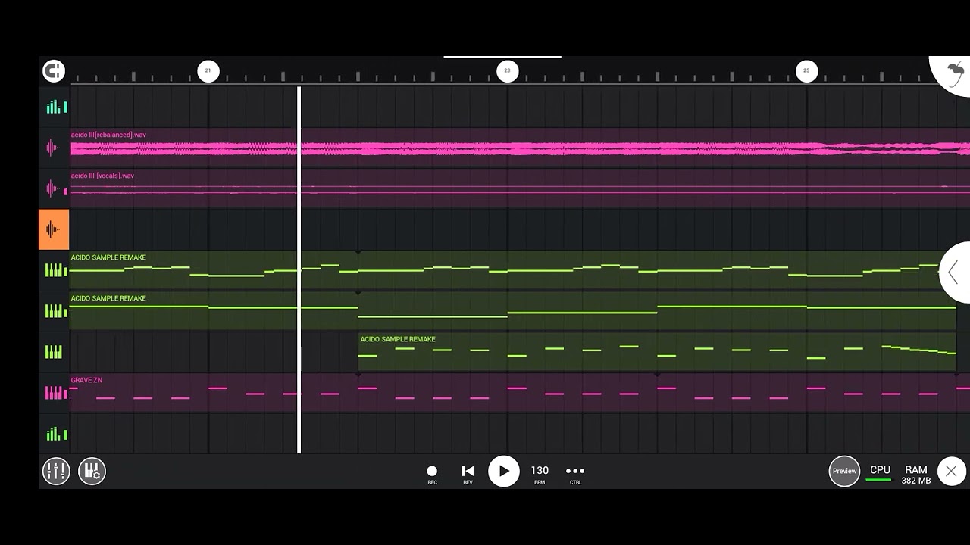Close the bottom bar with the X button

point(951,471)
